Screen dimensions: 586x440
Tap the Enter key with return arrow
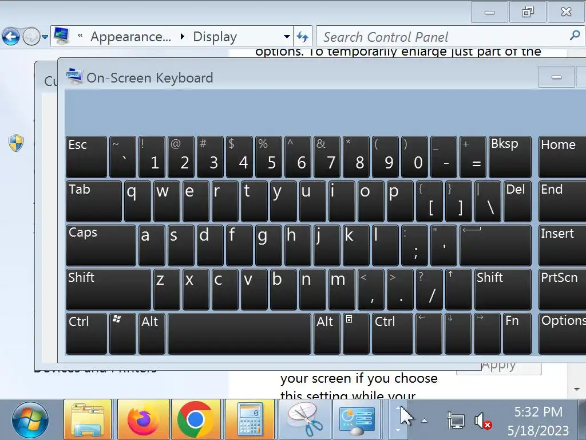pos(496,245)
